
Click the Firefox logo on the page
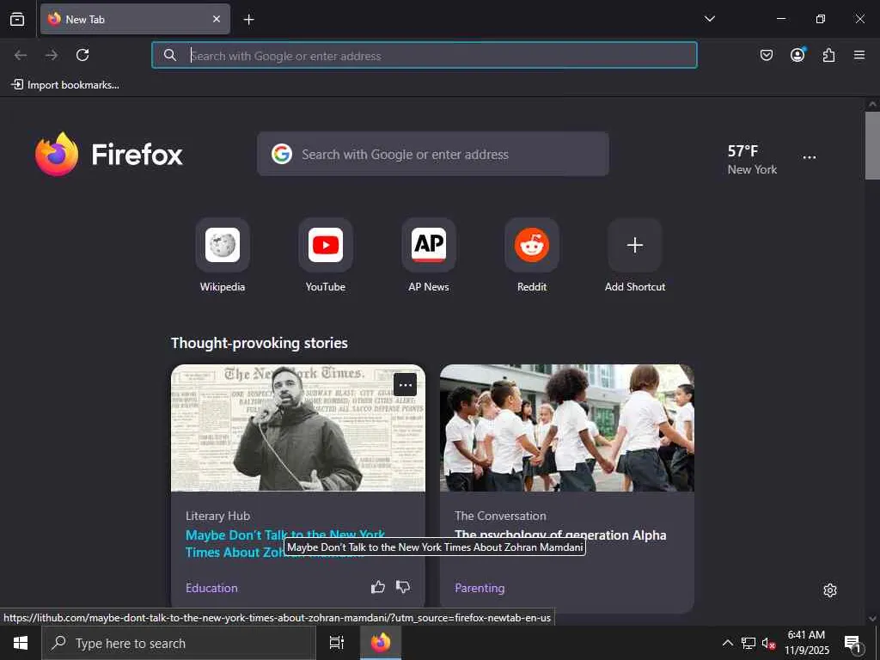109,154
